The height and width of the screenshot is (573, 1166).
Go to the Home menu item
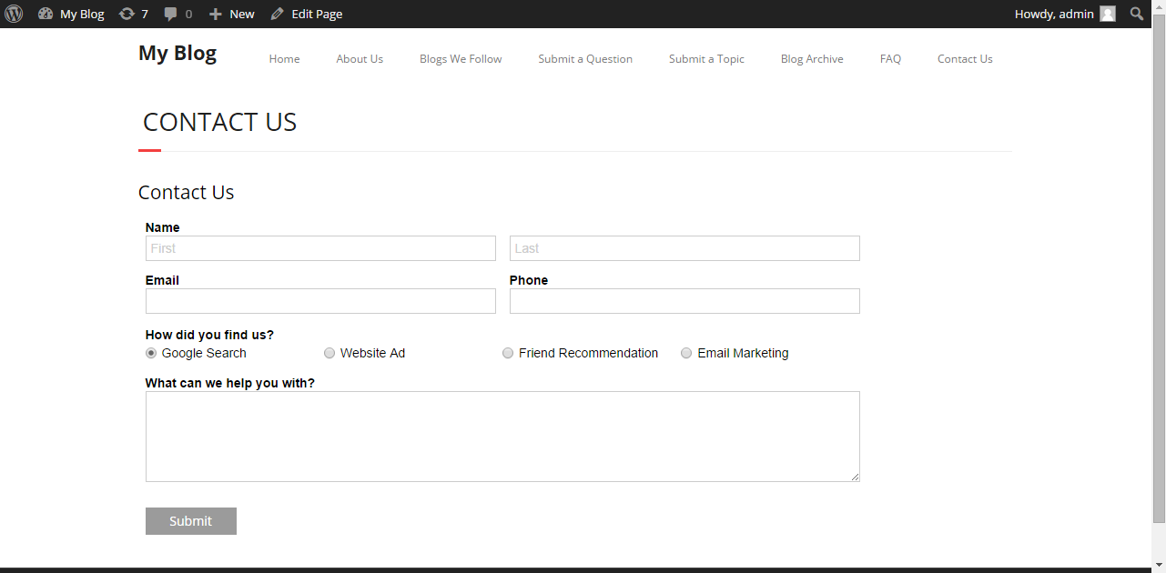tap(284, 59)
